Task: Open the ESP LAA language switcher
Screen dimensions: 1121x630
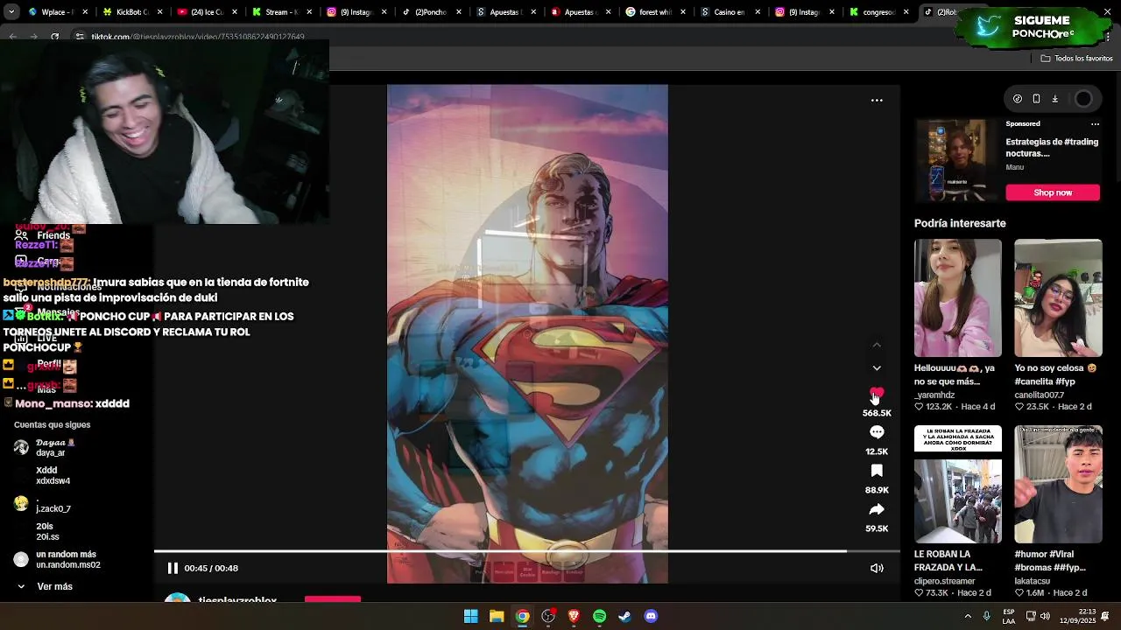Action: (x=1009, y=616)
